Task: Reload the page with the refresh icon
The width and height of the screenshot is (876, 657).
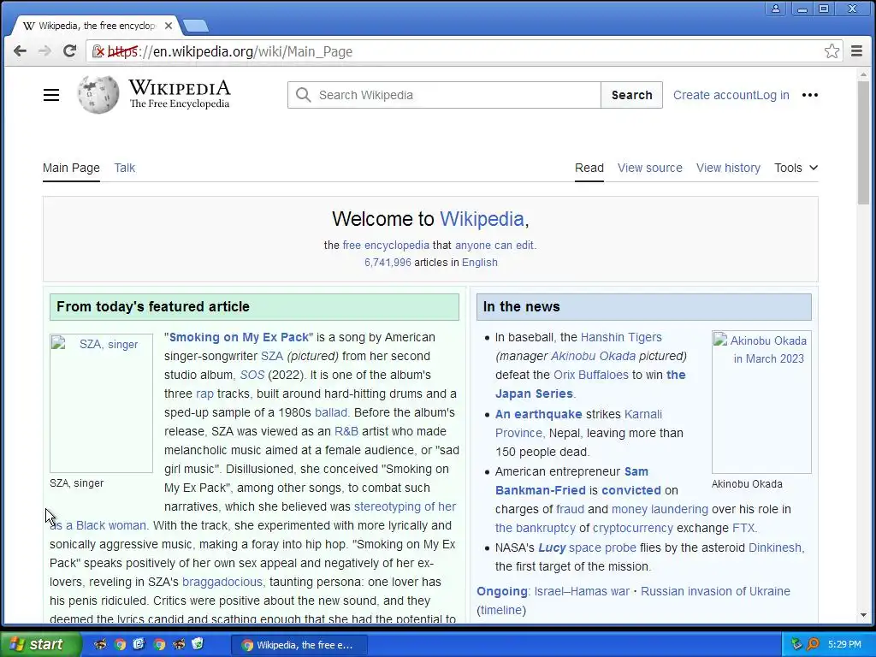Action: 69,51
